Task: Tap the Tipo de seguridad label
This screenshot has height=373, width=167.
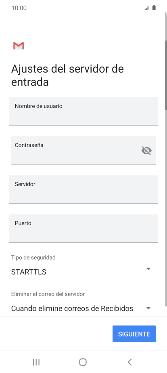Action: click(33, 257)
